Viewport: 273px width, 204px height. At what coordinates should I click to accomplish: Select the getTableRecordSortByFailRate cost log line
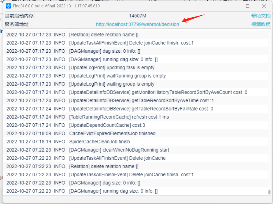tap(135, 109)
